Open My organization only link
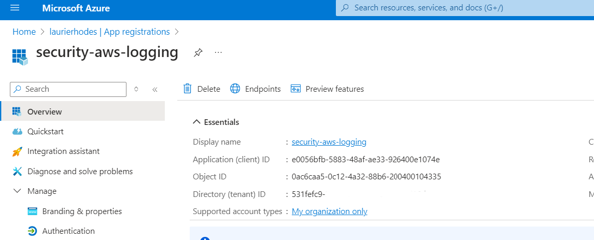The width and height of the screenshot is (594, 240). coord(329,211)
